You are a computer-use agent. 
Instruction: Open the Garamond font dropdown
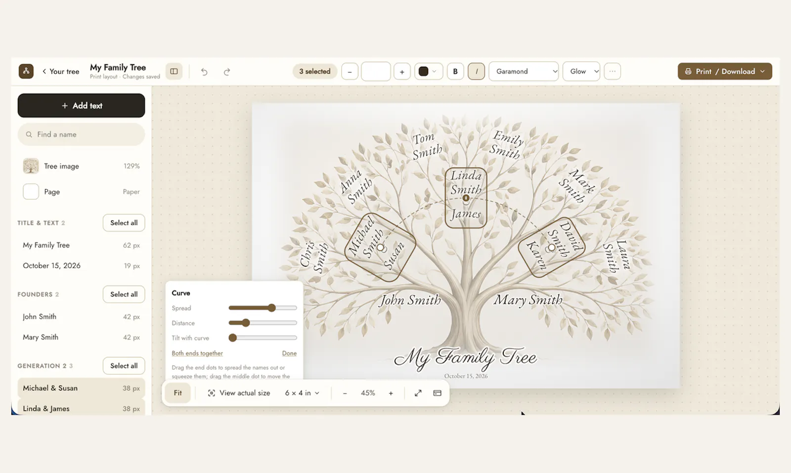[524, 71]
